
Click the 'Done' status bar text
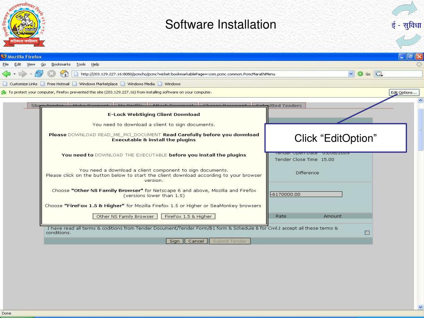[7, 313]
